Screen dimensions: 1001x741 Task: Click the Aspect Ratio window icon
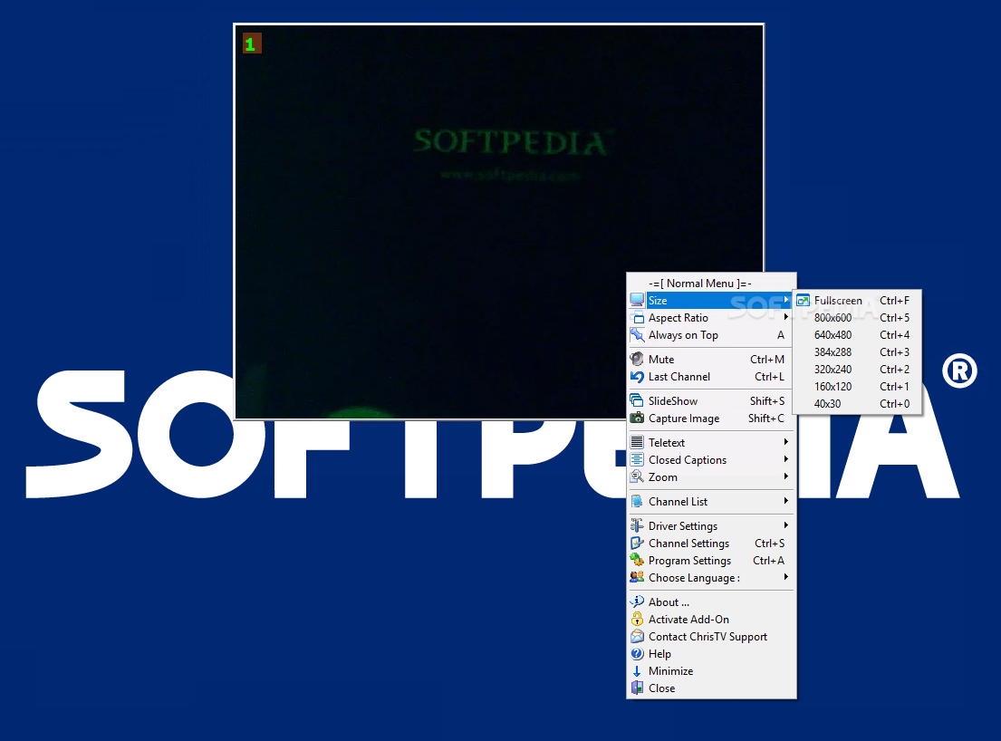637,317
